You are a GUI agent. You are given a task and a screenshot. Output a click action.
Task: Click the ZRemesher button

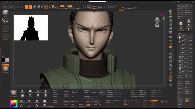(x=67, y=102)
